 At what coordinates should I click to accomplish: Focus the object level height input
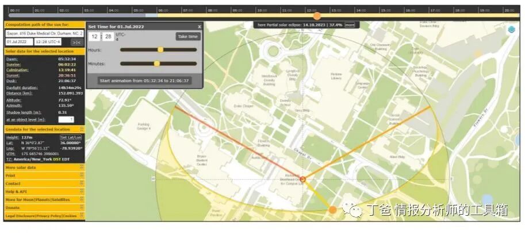(x=66, y=119)
